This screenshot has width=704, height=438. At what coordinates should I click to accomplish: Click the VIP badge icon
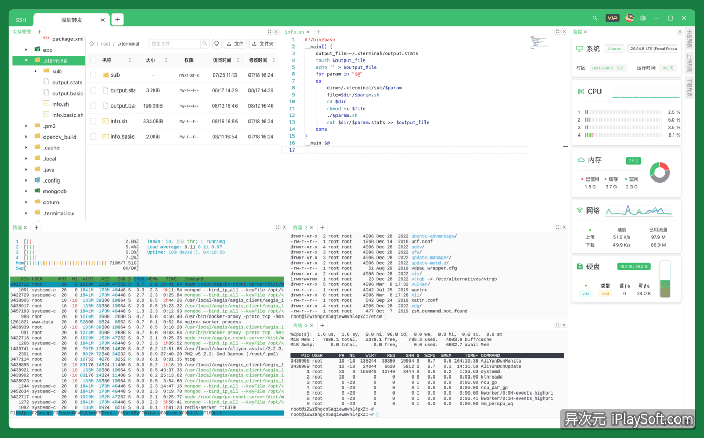pyautogui.click(x=612, y=17)
